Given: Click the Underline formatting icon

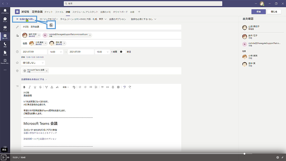Looking at the screenshot, I should [35, 87].
